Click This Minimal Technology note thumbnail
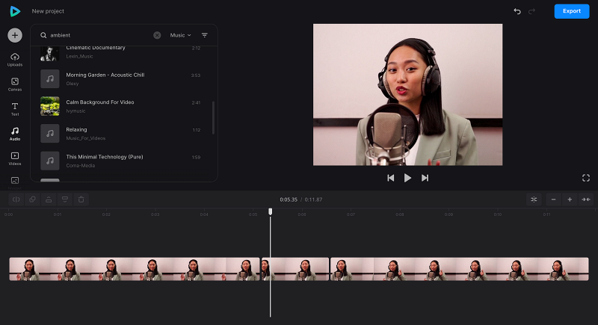This screenshot has width=598, height=325. click(50, 161)
